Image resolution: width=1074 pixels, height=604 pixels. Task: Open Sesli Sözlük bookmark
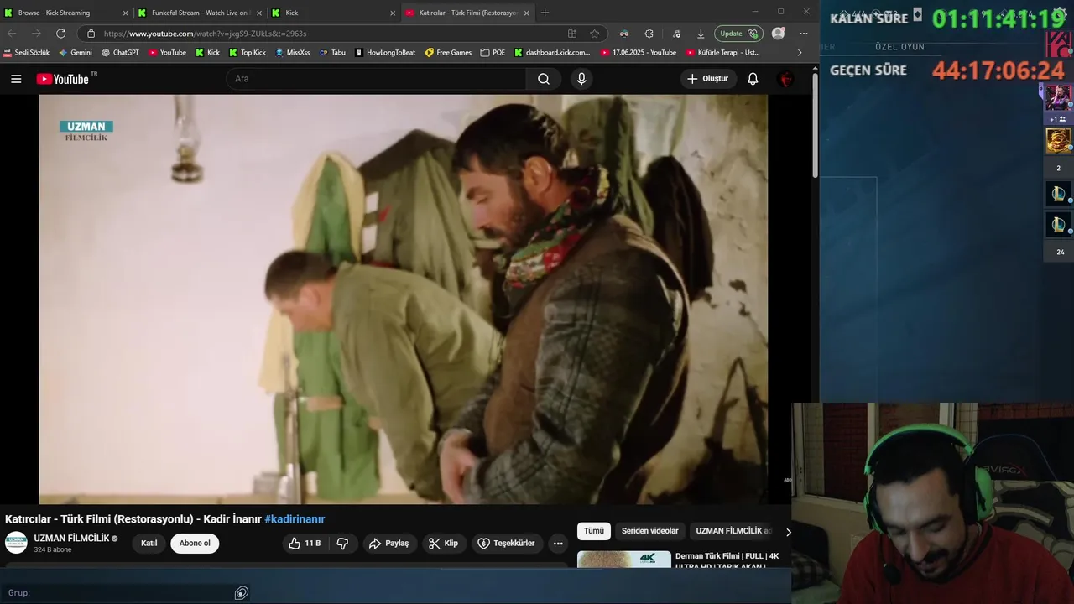(x=26, y=52)
